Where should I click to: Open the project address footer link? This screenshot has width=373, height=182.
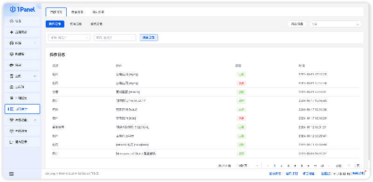point(309,174)
